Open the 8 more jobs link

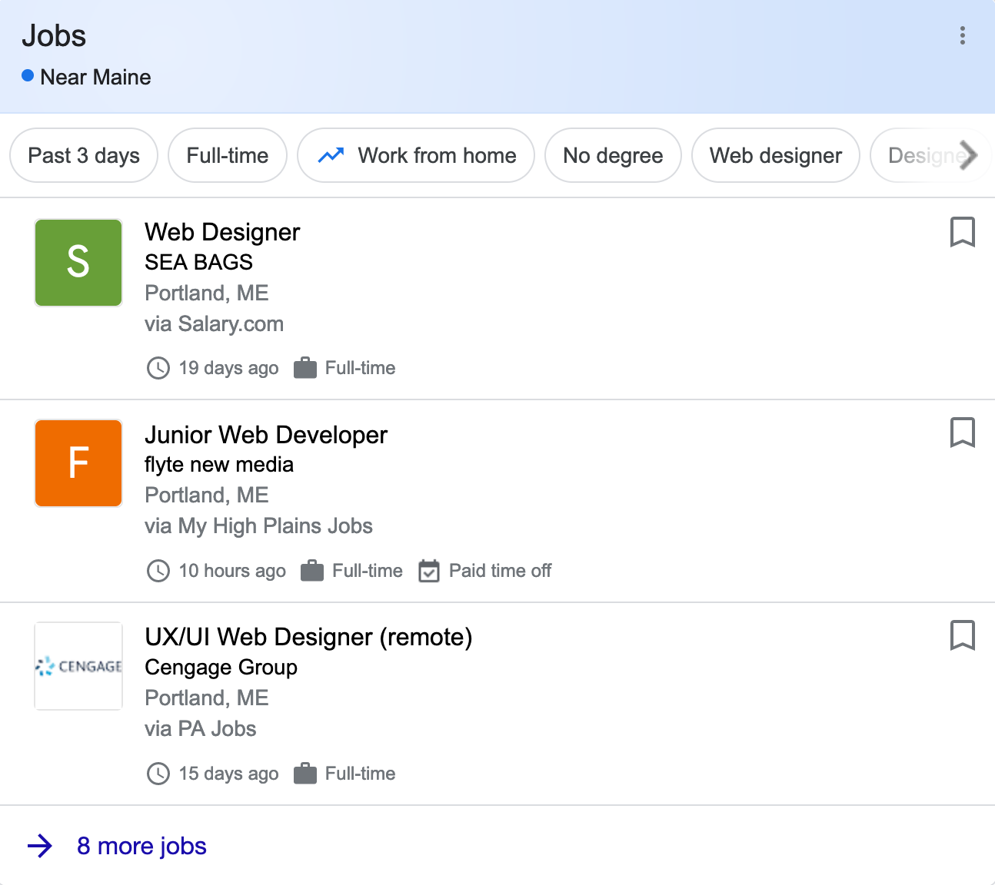pyautogui.click(x=141, y=846)
